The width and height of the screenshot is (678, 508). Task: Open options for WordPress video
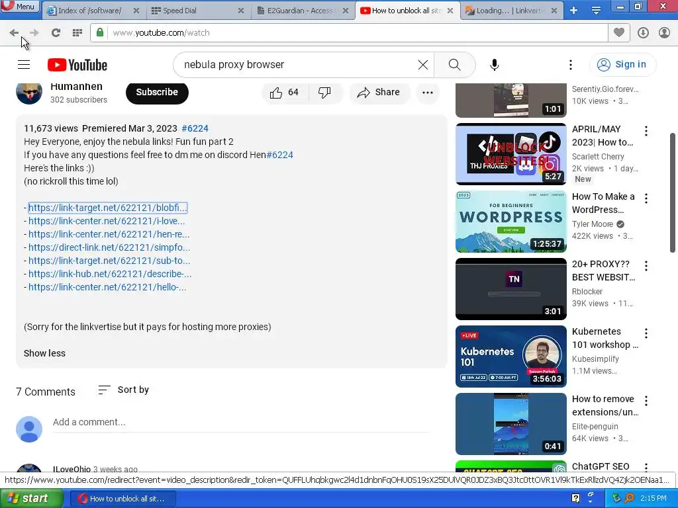click(x=646, y=198)
